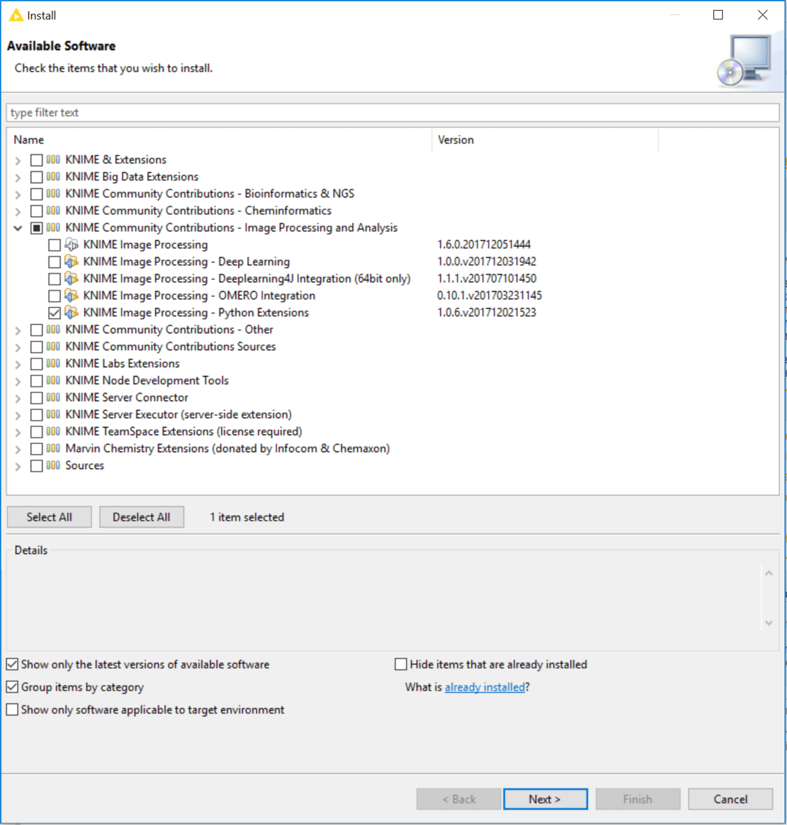Toggle Group items by category checkbox
Screen dimensions: 787x825
click(x=12, y=687)
